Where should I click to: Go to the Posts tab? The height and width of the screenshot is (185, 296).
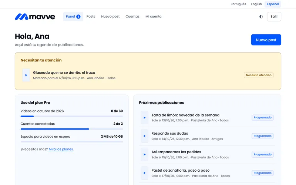click(x=91, y=17)
